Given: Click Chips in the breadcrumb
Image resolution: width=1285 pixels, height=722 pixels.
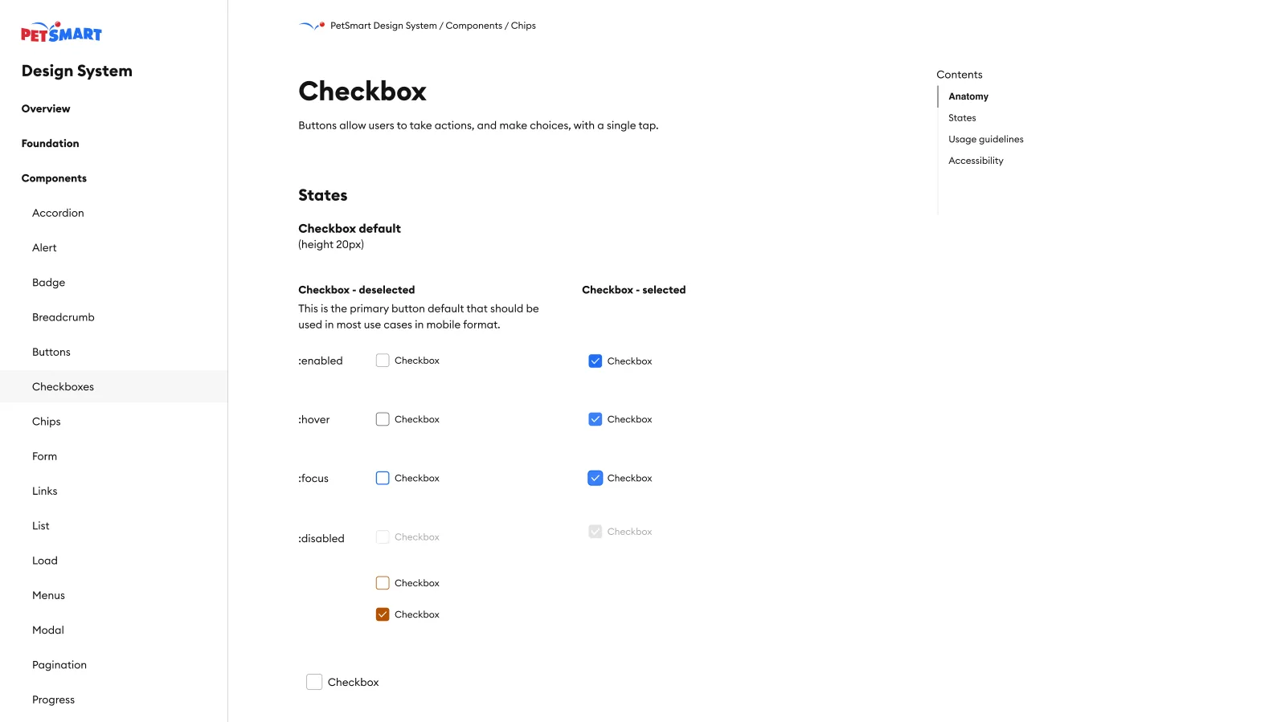Looking at the screenshot, I should (x=523, y=26).
